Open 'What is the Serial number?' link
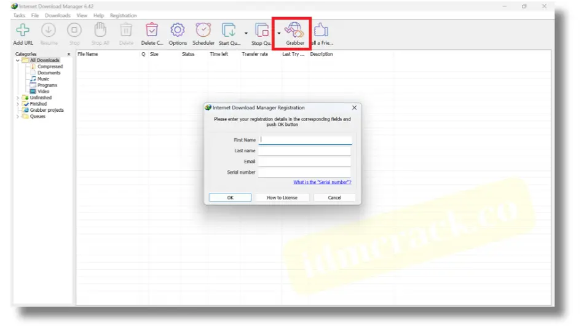This screenshot has width=584, height=328. 322,182
